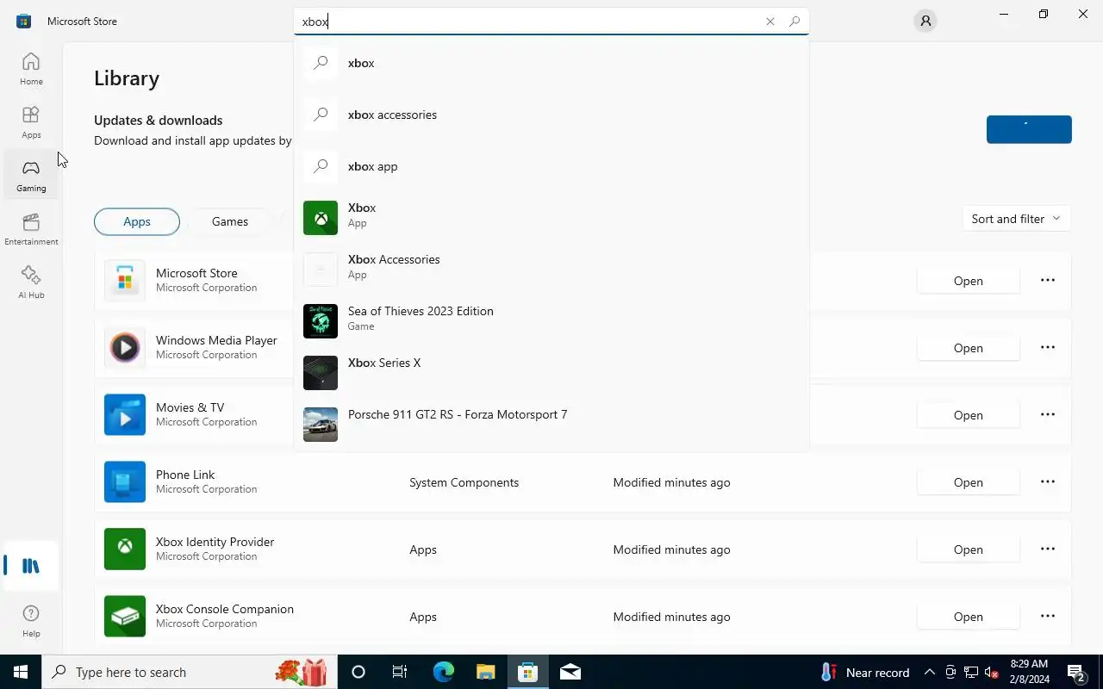
Task: Click the Xbox Series X suggestion thumbnail
Action: tap(321, 373)
